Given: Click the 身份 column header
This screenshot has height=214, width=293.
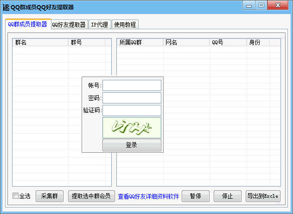Looking at the screenshot, I should click(258, 42).
